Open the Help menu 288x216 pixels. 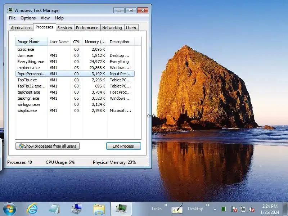pyautogui.click(x=59, y=18)
